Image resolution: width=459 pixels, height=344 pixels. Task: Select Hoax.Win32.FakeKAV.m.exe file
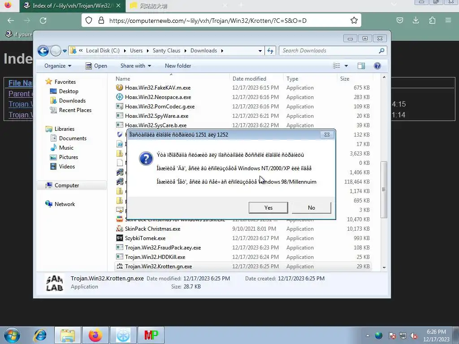(x=243, y=88)
